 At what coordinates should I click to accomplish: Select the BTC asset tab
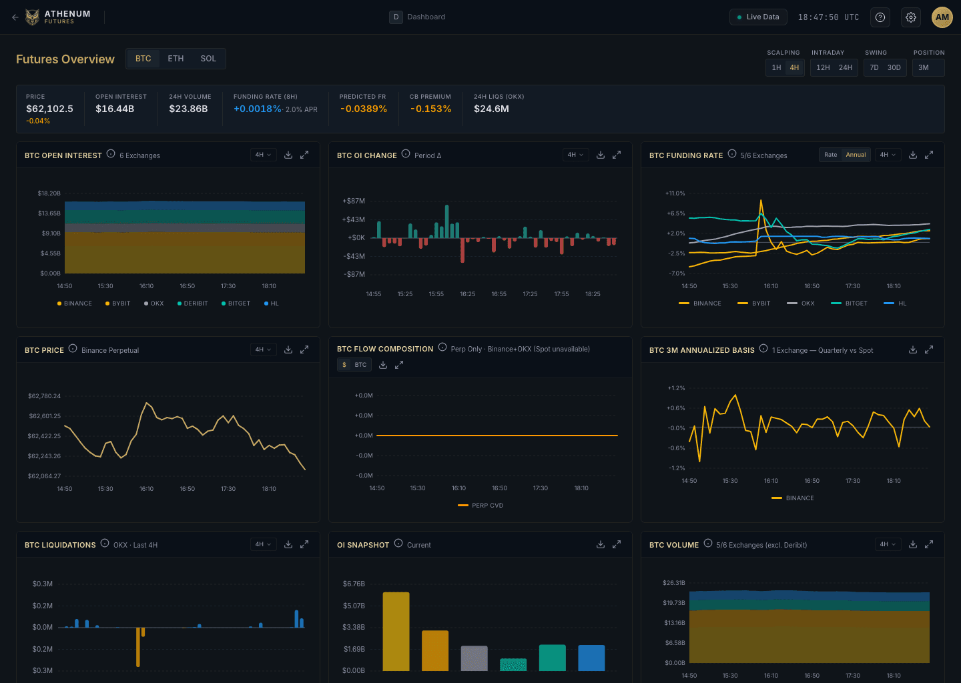143,59
